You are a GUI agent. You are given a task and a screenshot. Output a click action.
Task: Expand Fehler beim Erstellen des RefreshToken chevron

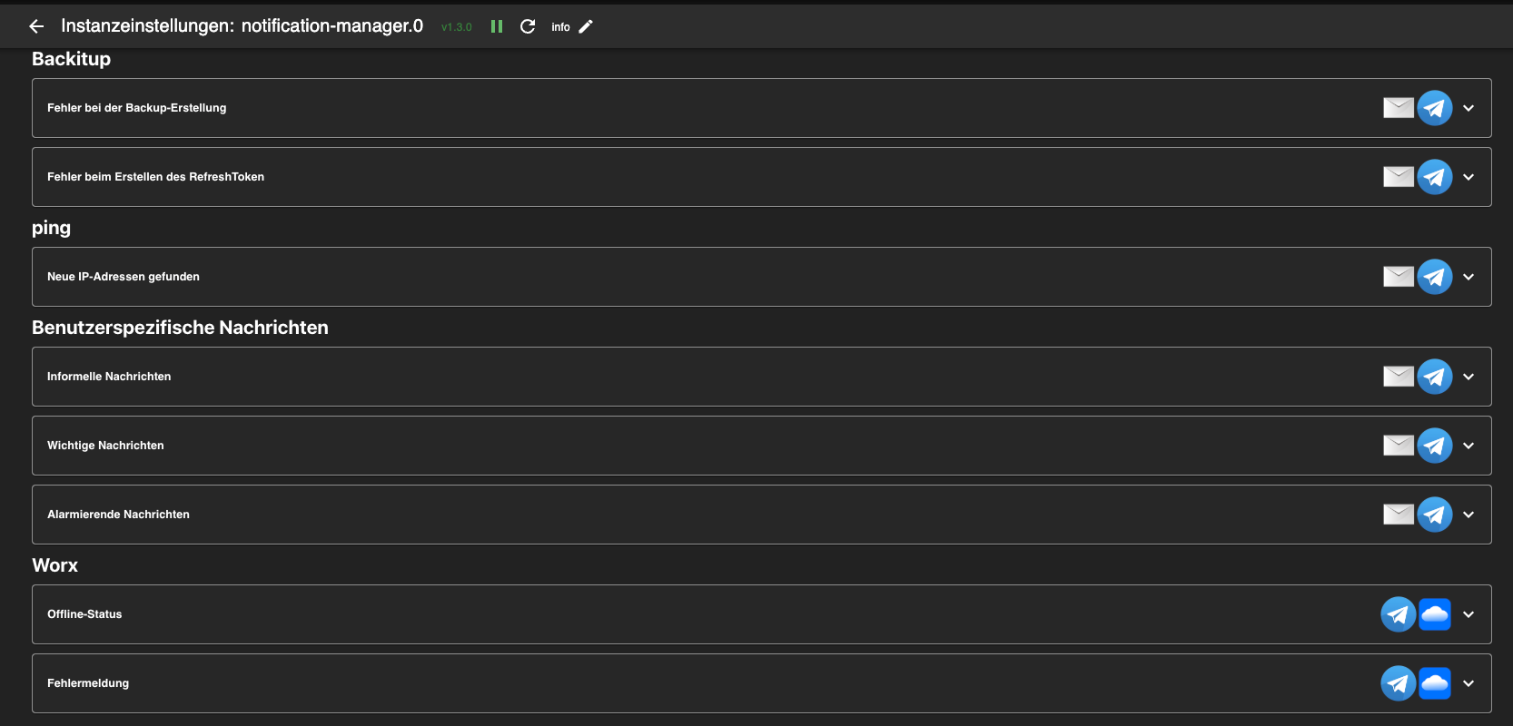click(x=1468, y=177)
